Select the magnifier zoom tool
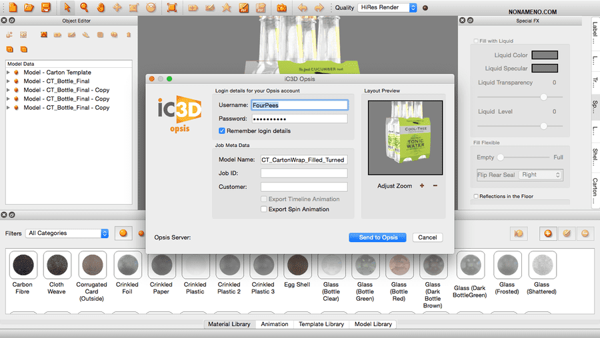The height and width of the screenshot is (338, 600). (84, 8)
